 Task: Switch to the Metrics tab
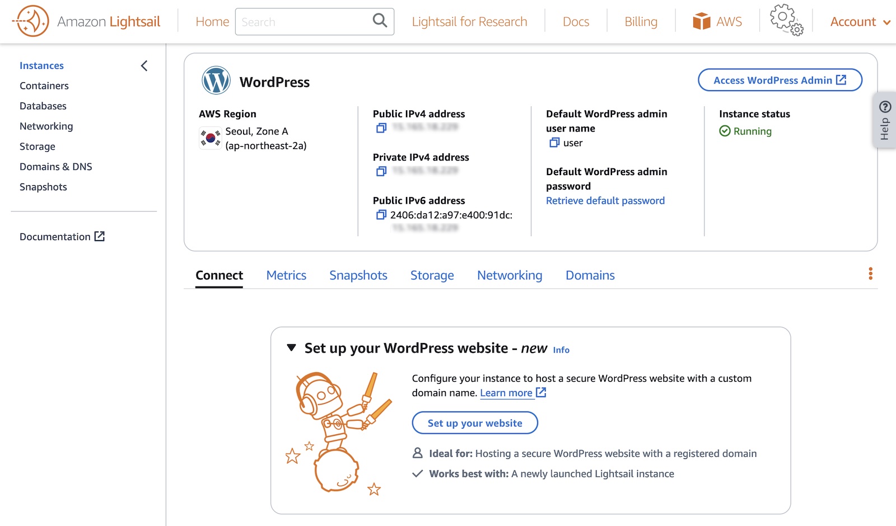[x=286, y=275]
